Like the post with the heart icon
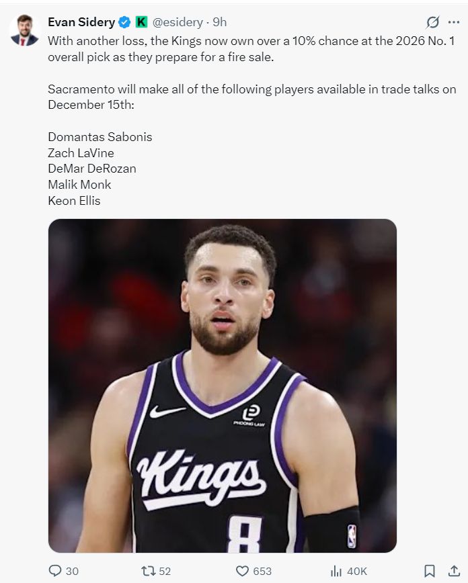The image size is (468, 583). point(243,571)
